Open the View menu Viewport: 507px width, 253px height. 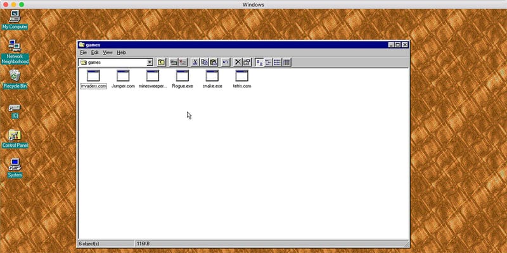pos(108,52)
